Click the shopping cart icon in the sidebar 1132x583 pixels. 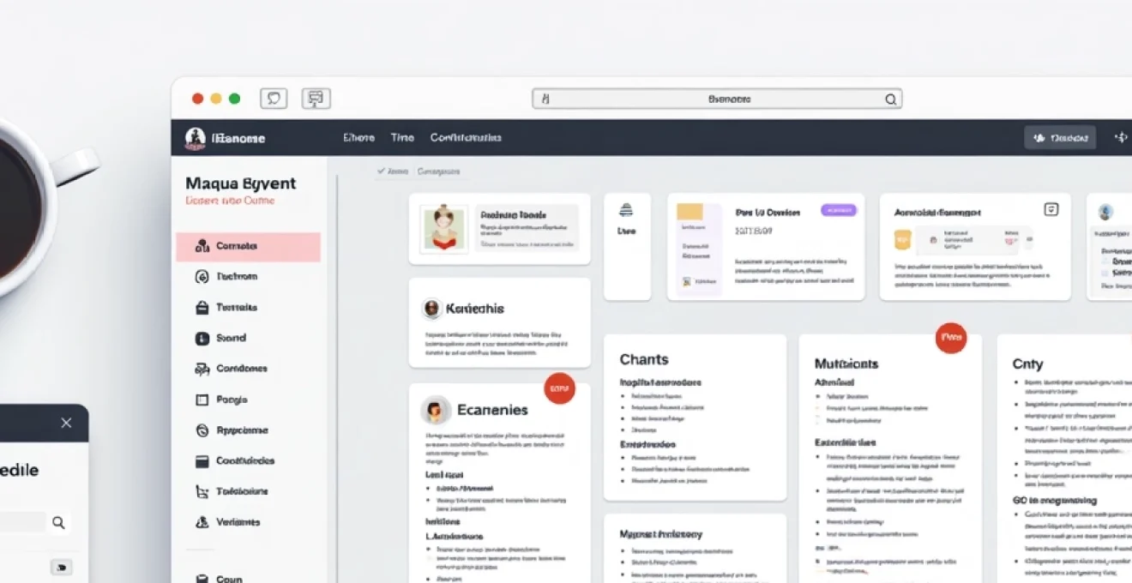[x=202, y=491]
